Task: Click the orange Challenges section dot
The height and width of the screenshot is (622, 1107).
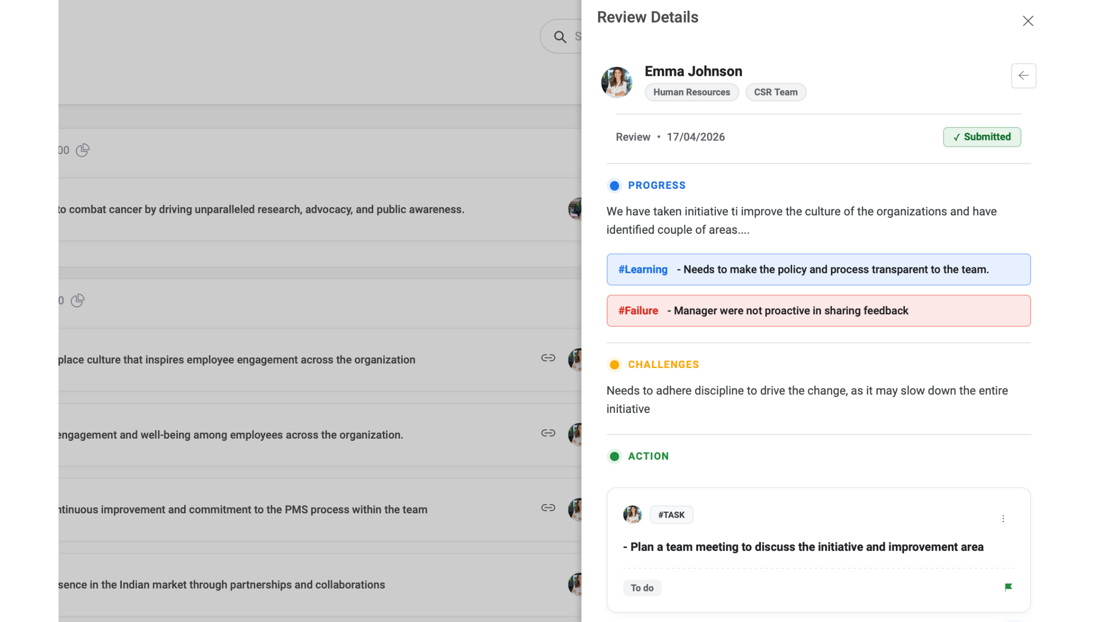Action: (614, 365)
